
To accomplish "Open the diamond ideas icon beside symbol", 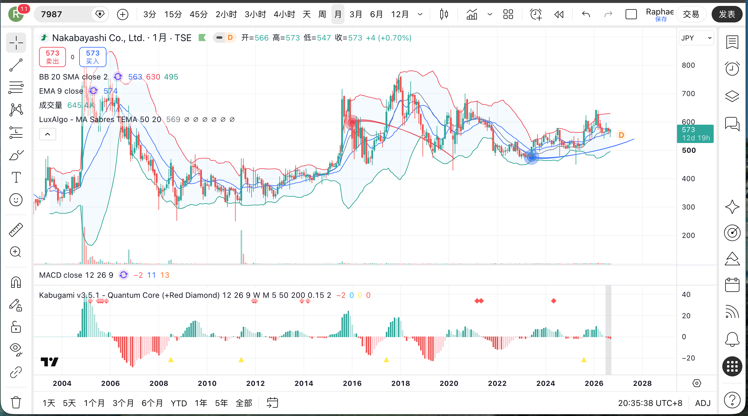I will point(100,14).
